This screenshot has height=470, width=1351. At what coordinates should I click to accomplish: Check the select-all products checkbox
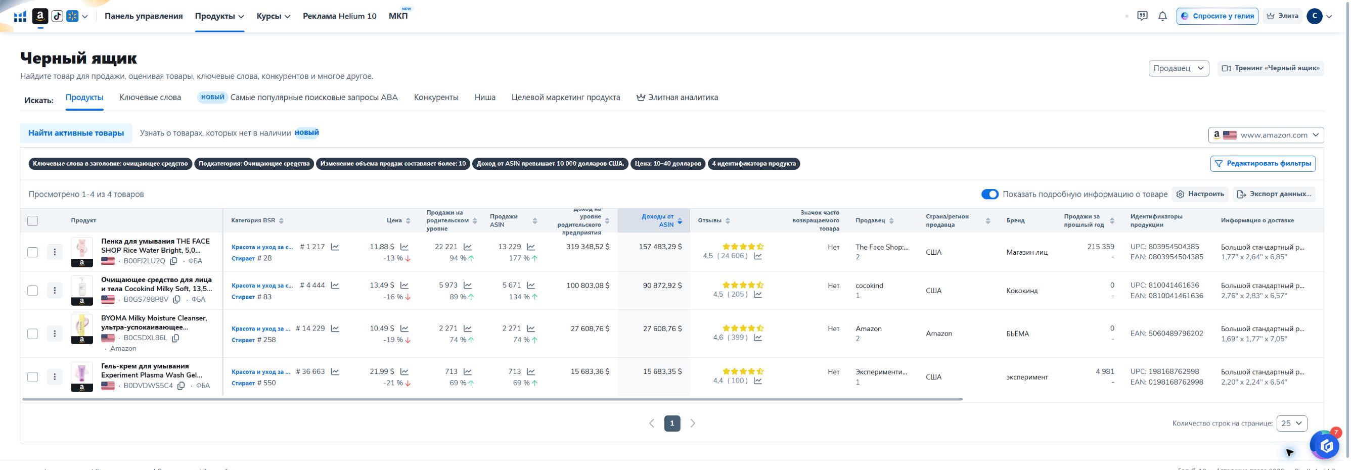click(x=32, y=220)
